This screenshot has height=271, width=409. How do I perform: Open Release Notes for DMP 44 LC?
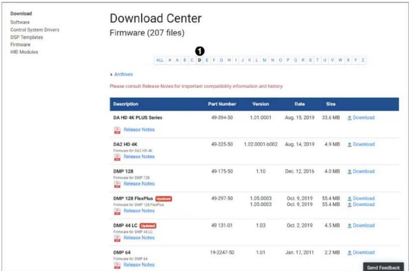click(x=139, y=238)
